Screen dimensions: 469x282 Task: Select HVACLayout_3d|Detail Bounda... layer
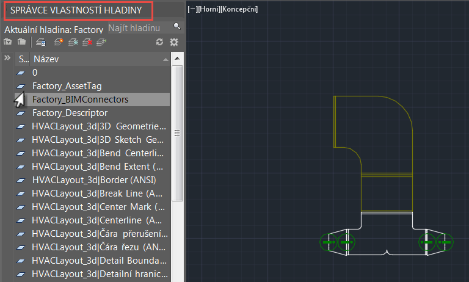point(99,261)
